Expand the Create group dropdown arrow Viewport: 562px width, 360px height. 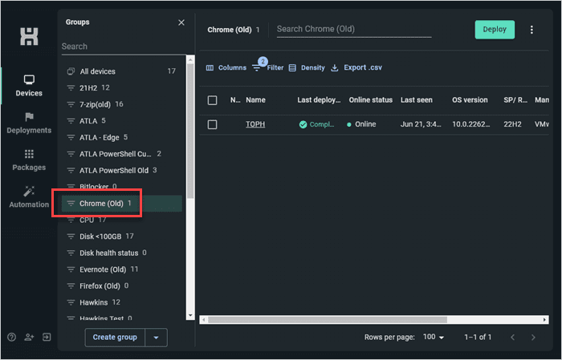pos(156,338)
